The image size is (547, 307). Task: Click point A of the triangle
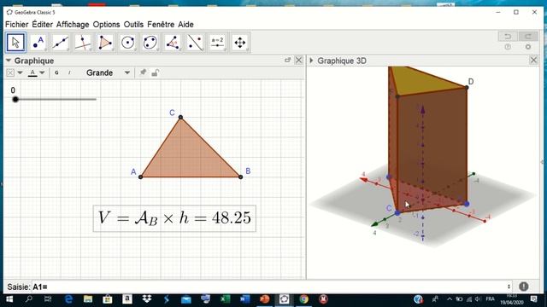[140, 177]
